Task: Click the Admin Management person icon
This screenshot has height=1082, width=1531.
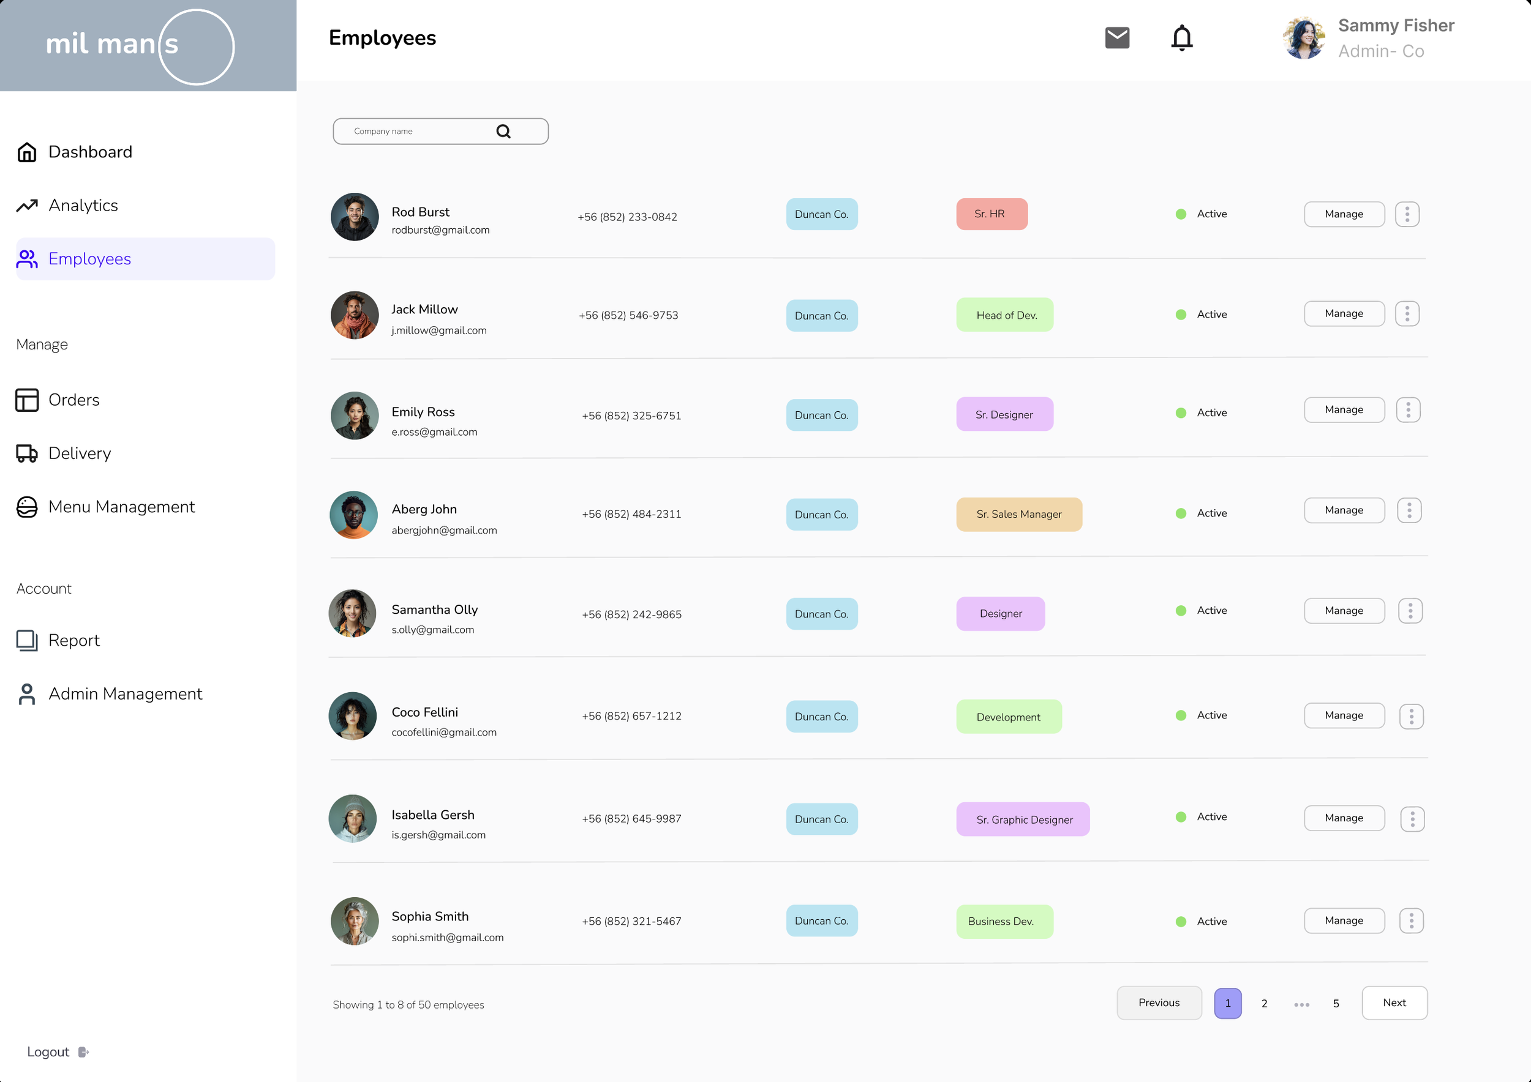Action: click(x=27, y=693)
